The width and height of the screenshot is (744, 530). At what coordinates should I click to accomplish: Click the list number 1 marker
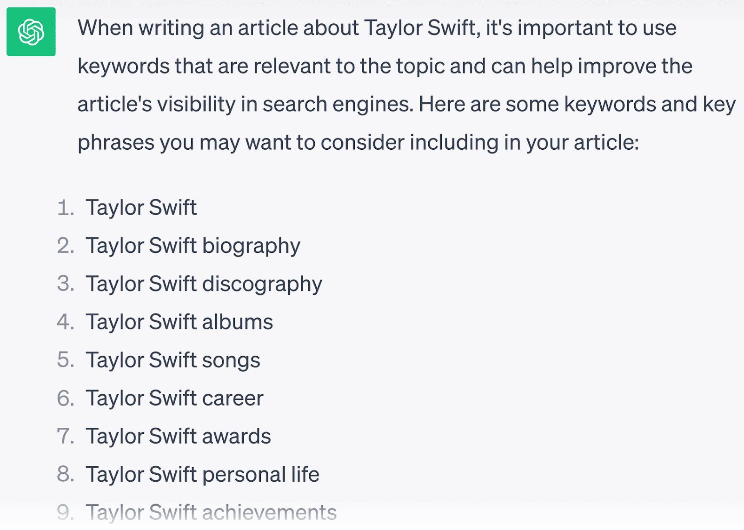click(66, 207)
